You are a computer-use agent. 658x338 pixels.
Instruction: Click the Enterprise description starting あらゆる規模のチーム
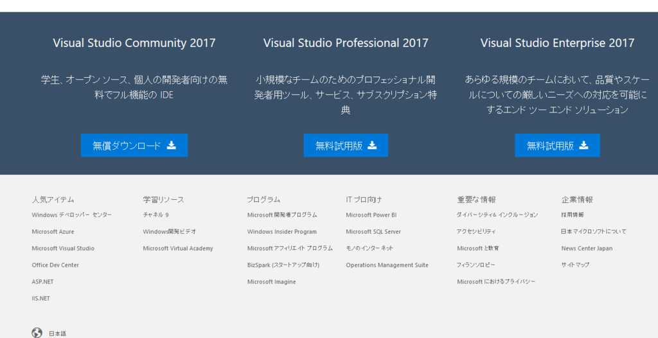(x=557, y=95)
